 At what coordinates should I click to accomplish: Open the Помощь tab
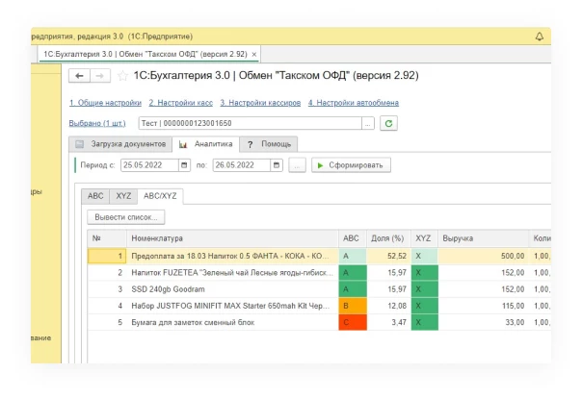point(269,144)
